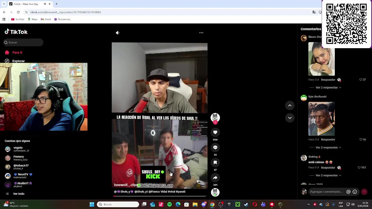Reply to Kyle Broflovski's comment
This screenshot has width=372, height=209.
point(328,139)
